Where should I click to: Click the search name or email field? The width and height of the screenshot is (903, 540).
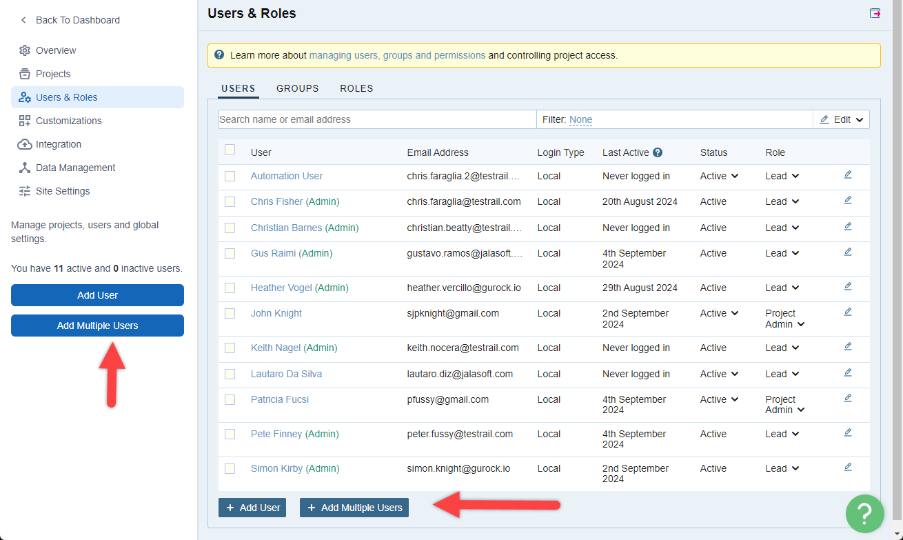click(x=376, y=119)
